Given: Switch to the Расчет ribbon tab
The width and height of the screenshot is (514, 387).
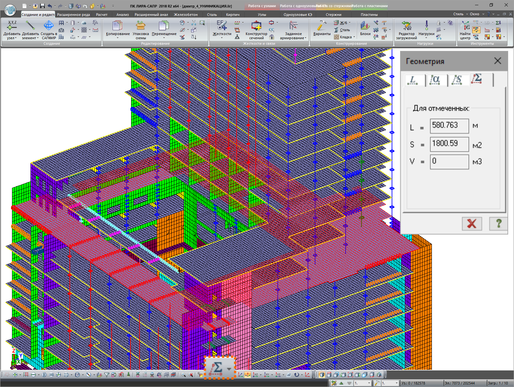Looking at the screenshot, I should point(102,15).
